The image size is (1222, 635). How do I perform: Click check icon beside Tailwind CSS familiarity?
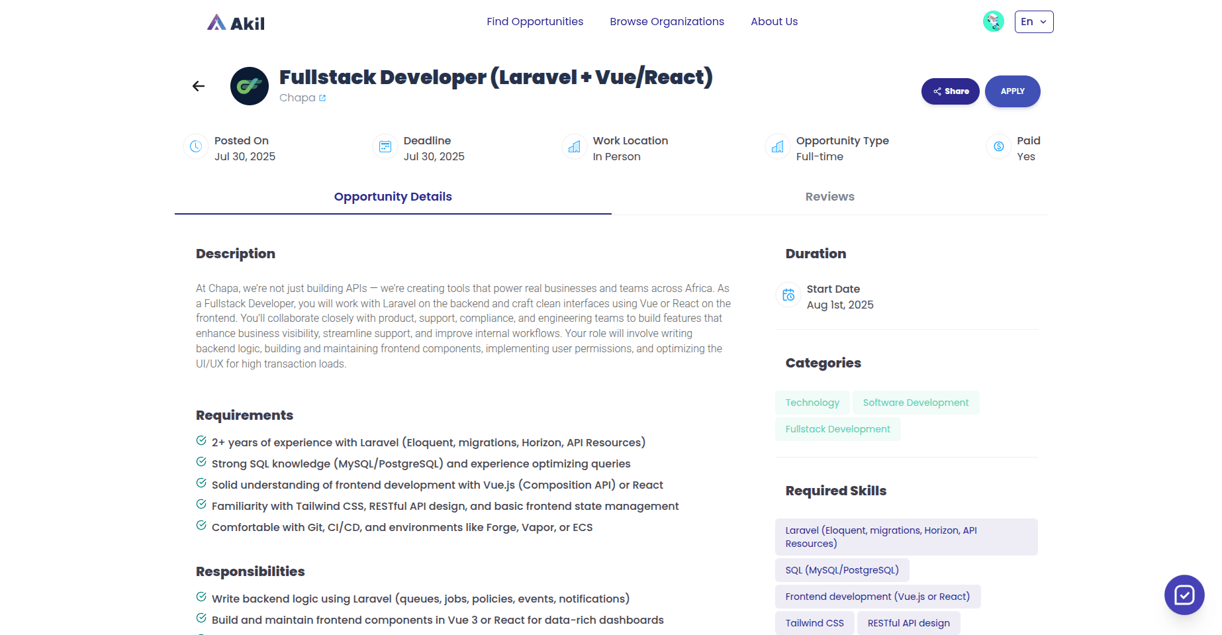point(201,505)
